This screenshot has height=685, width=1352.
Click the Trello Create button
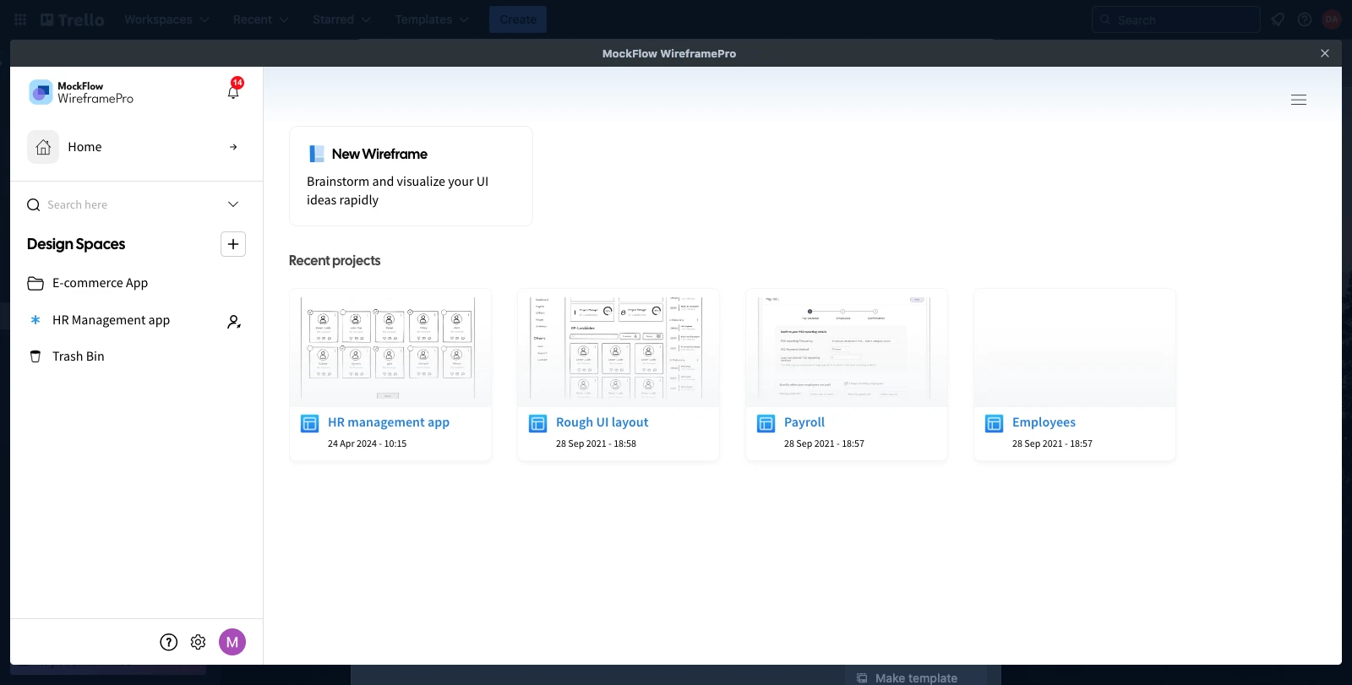click(518, 19)
